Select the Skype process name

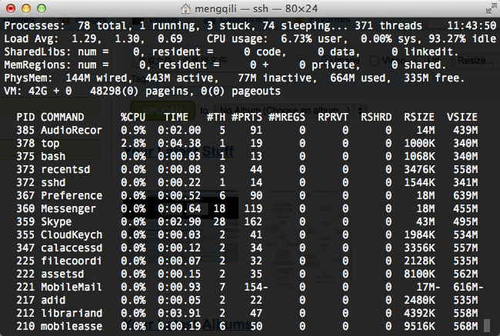pyautogui.click(x=56, y=221)
